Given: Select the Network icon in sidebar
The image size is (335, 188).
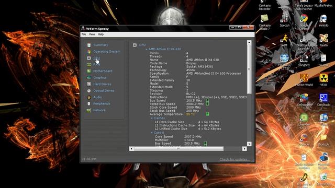Looking at the screenshot, I should [x=89, y=110].
